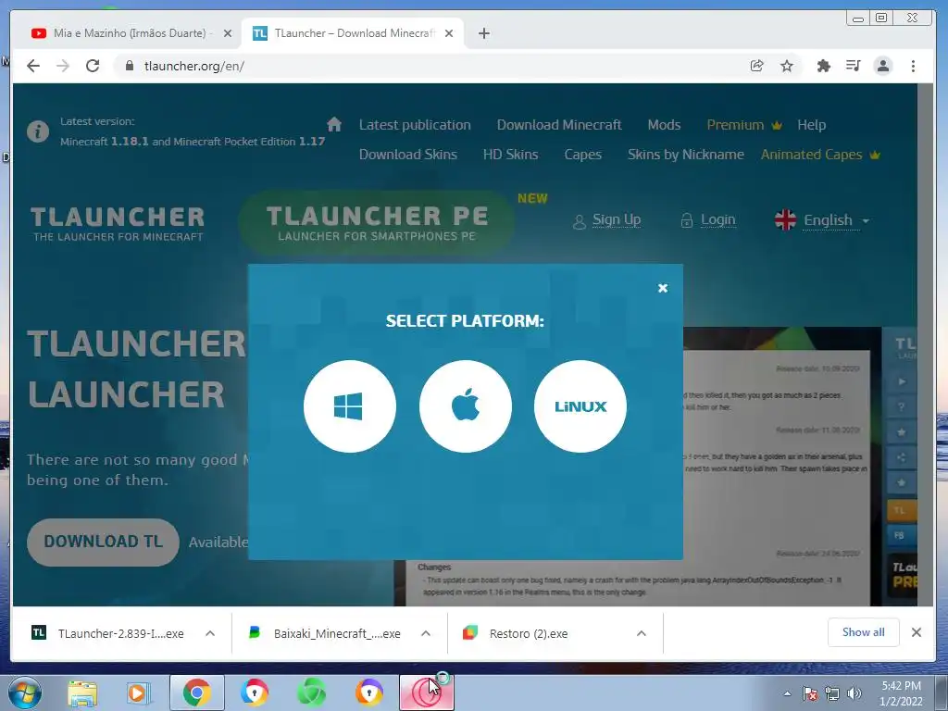Switch to the Mia e Mazinho YouTube tab
Screen dimensions: 948x711
coord(130,33)
